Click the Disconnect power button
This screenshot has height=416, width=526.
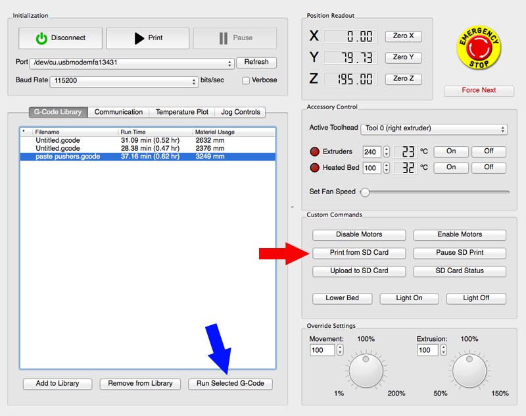click(60, 38)
